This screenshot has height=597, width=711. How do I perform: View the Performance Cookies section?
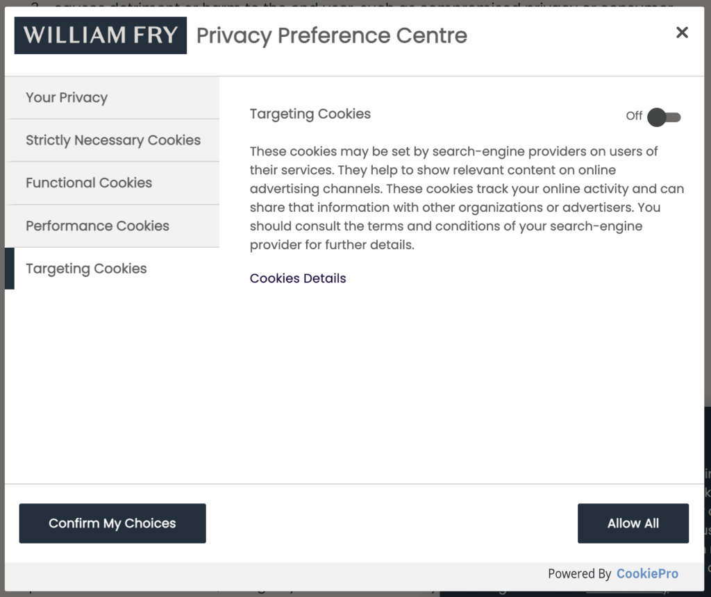click(x=97, y=226)
